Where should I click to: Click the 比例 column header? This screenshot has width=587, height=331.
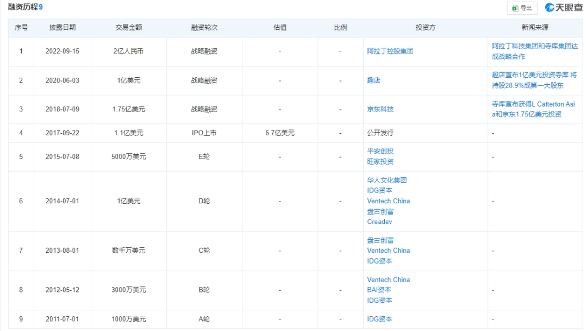[x=340, y=27]
